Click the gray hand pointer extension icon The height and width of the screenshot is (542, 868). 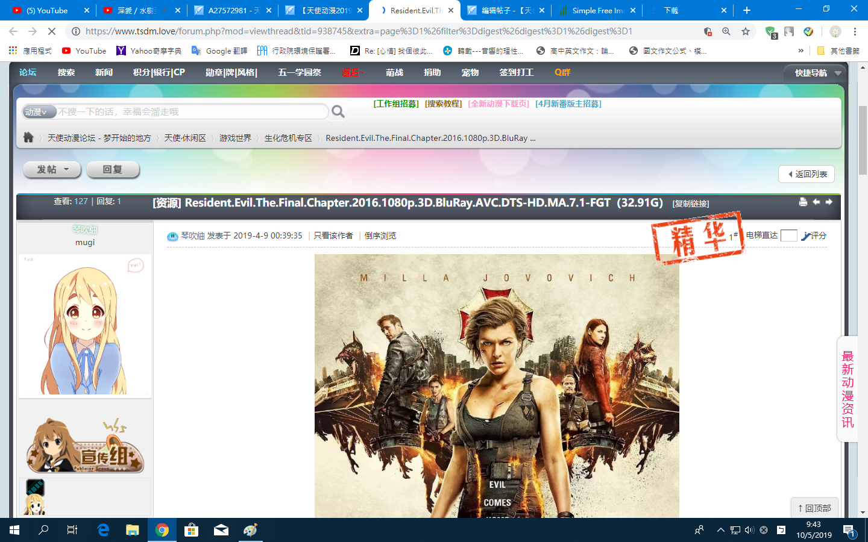789,31
